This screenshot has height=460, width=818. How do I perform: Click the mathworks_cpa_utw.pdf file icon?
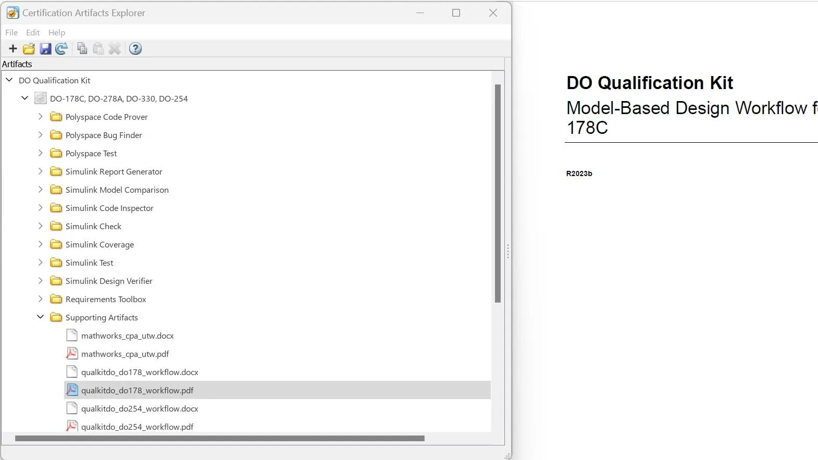tap(72, 353)
